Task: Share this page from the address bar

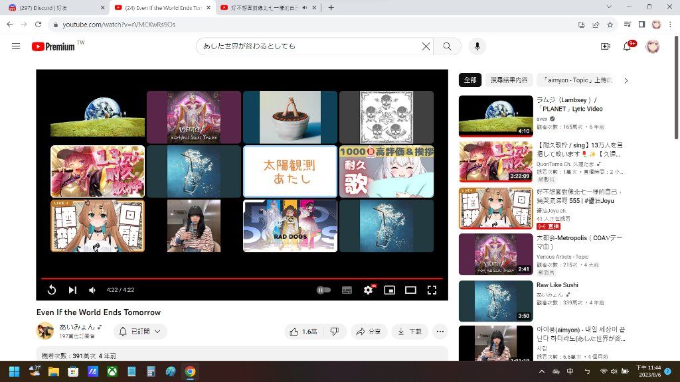Action: (x=596, y=25)
